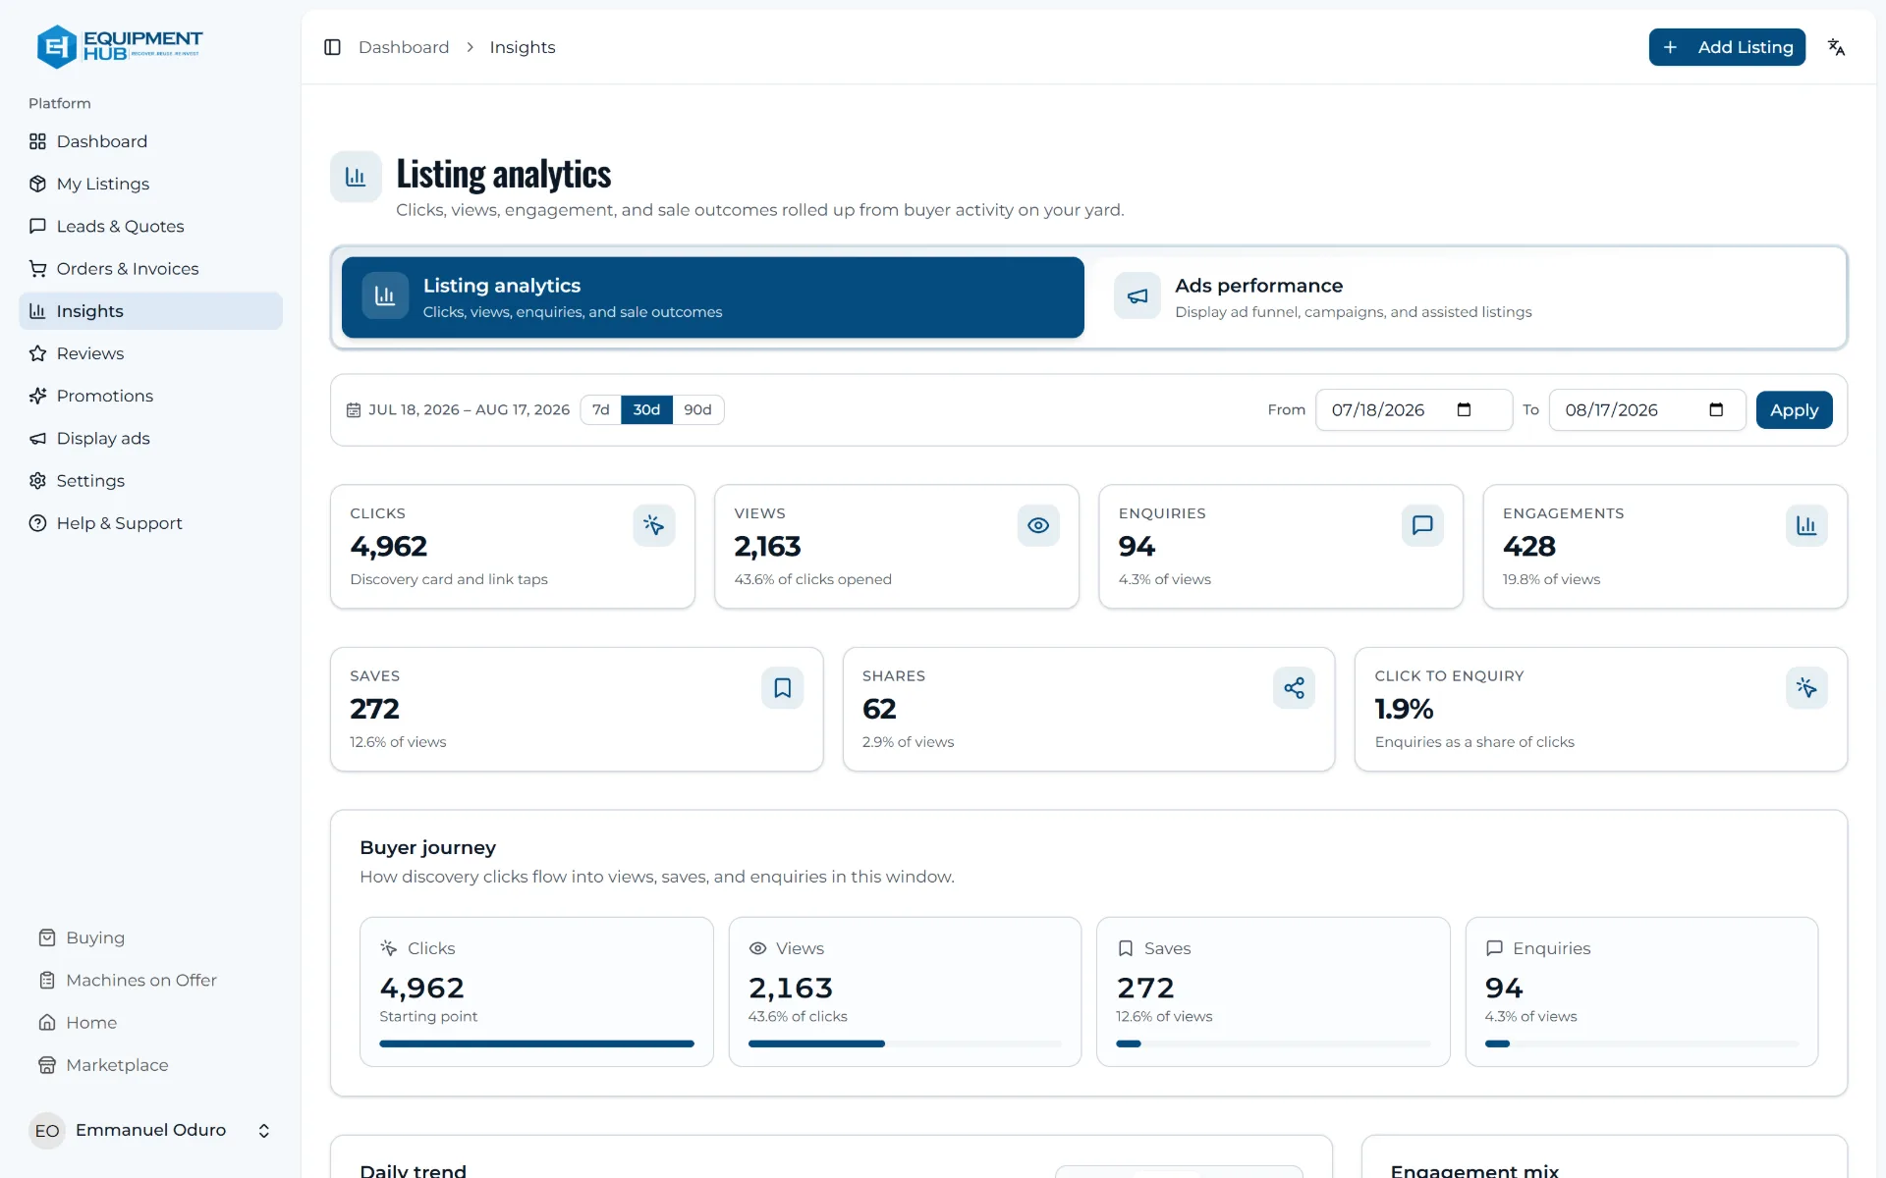The image size is (1886, 1178).
Task: Open the language translate icon
Action: pos(1836,47)
